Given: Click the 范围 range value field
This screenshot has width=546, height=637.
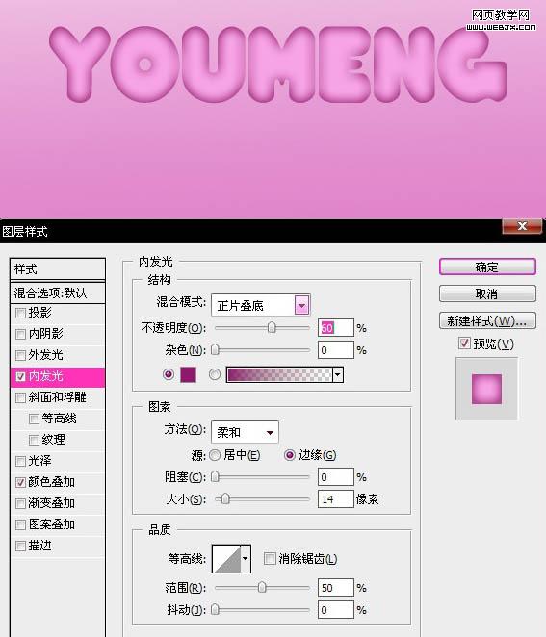Looking at the screenshot, I should click(x=336, y=587).
